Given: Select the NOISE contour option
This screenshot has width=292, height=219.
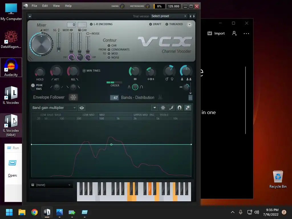Looking at the screenshot, I should click(x=113, y=58).
